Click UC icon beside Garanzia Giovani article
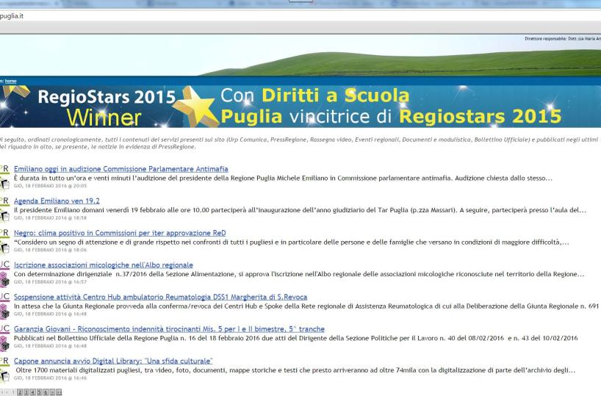 point(4,338)
